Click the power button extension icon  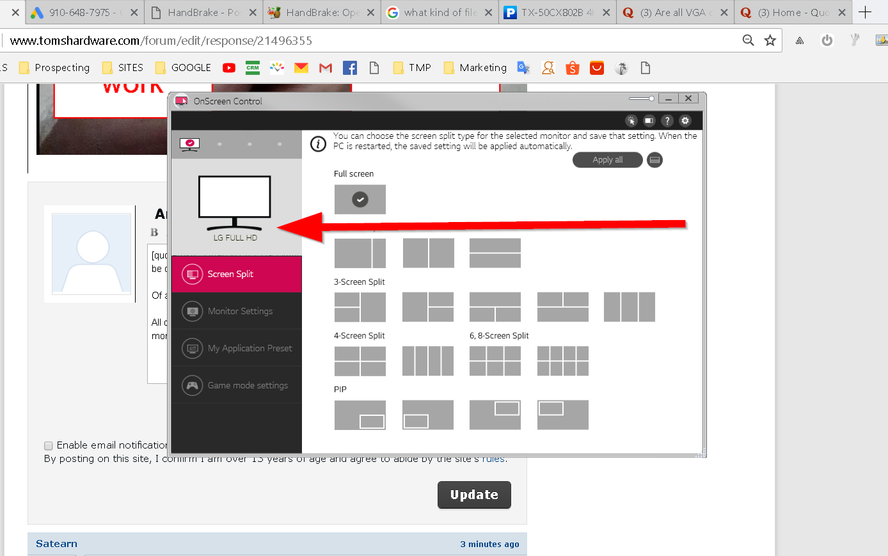827,40
